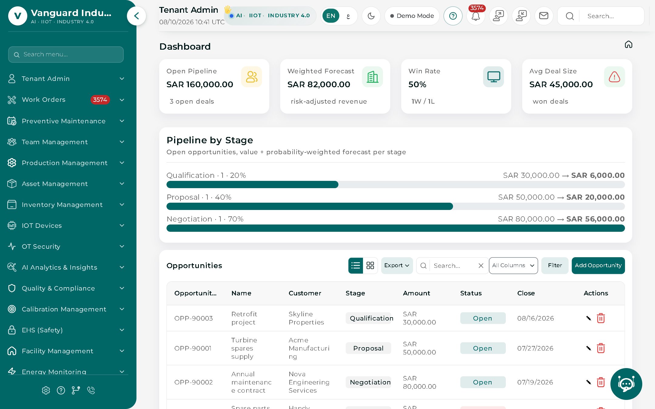Collapse the sidebar with the back chevron

[136, 16]
